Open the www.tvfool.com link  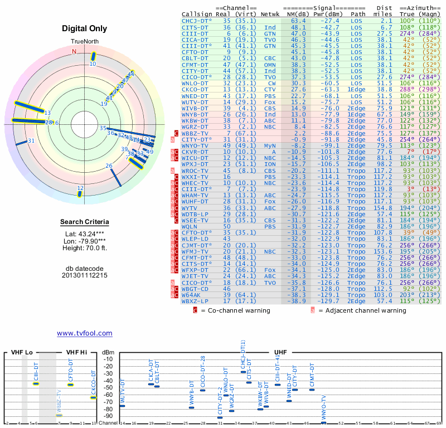point(84,333)
